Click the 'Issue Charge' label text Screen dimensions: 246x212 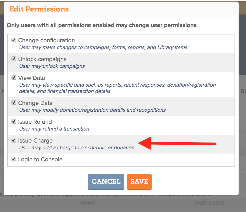click(x=35, y=141)
